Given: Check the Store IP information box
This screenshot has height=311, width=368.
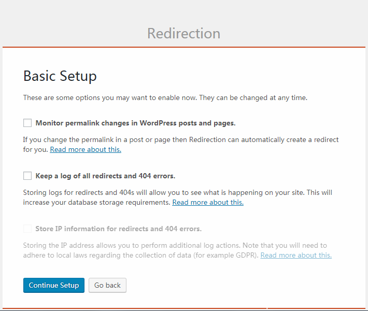Looking at the screenshot, I should pyautogui.click(x=27, y=229).
